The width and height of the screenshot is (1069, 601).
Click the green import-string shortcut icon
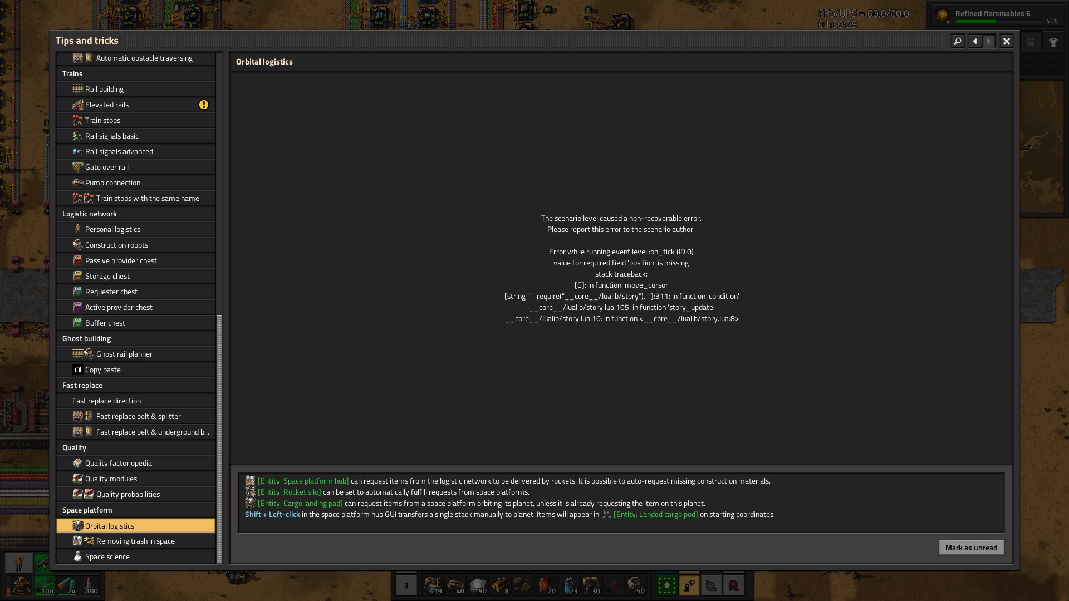tap(666, 585)
